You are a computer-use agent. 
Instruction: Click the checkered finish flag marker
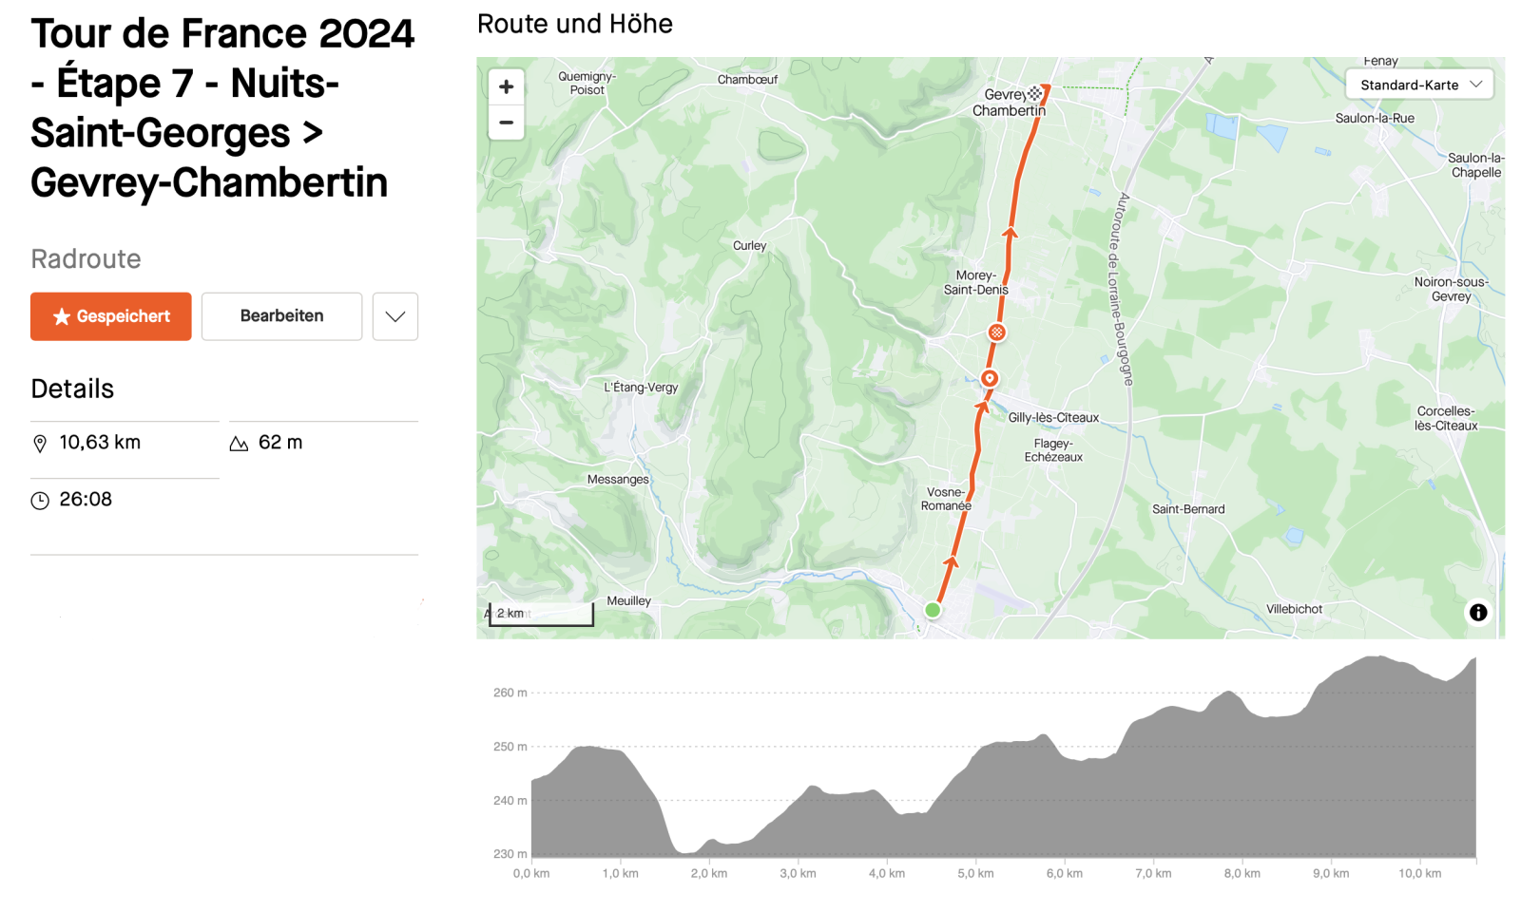(1035, 93)
